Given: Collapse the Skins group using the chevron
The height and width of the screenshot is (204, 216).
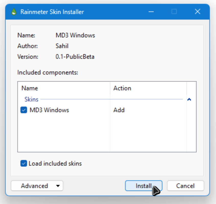Looking at the screenshot, I should tap(189, 99).
